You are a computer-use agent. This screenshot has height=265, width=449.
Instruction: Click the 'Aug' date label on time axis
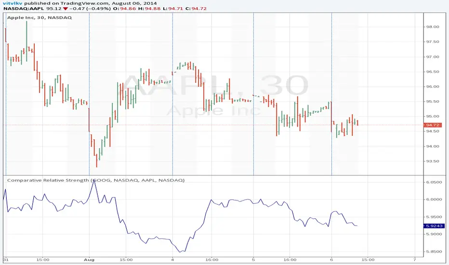tap(89, 260)
